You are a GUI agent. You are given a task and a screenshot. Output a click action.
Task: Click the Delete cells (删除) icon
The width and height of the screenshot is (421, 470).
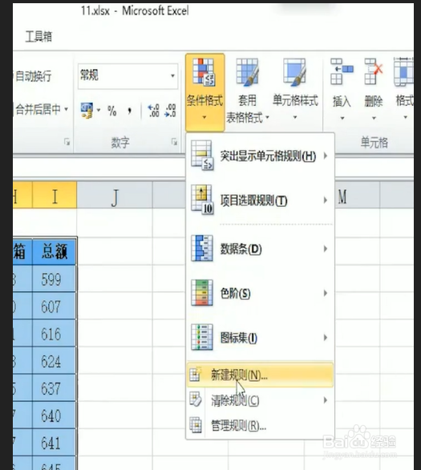coord(374,71)
